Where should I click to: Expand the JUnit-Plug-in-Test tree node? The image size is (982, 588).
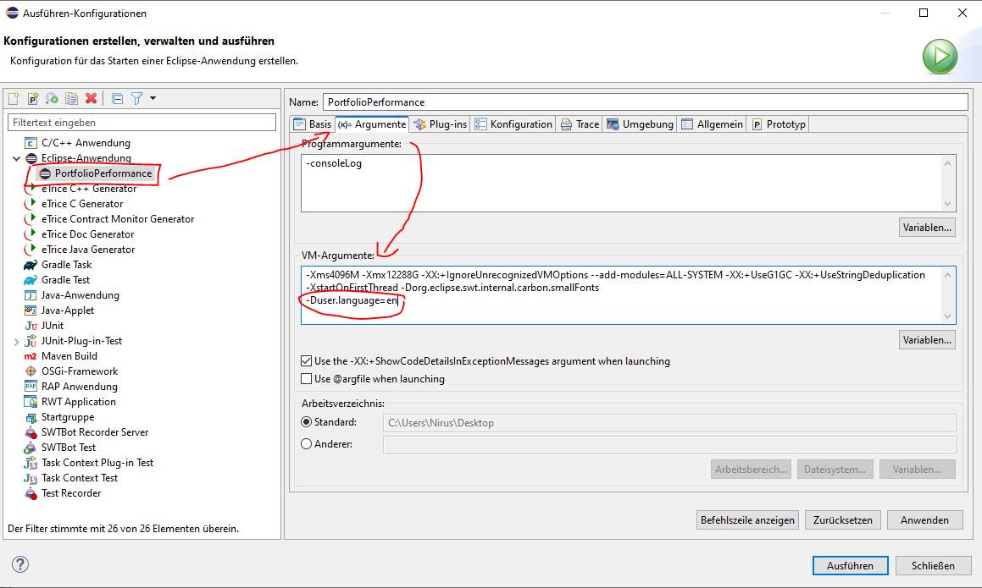click(x=16, y=341)
